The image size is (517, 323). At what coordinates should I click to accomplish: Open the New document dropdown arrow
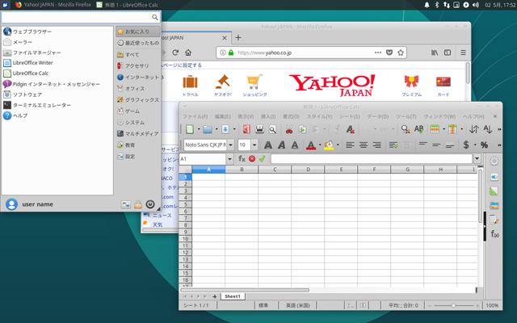[199, 129]
